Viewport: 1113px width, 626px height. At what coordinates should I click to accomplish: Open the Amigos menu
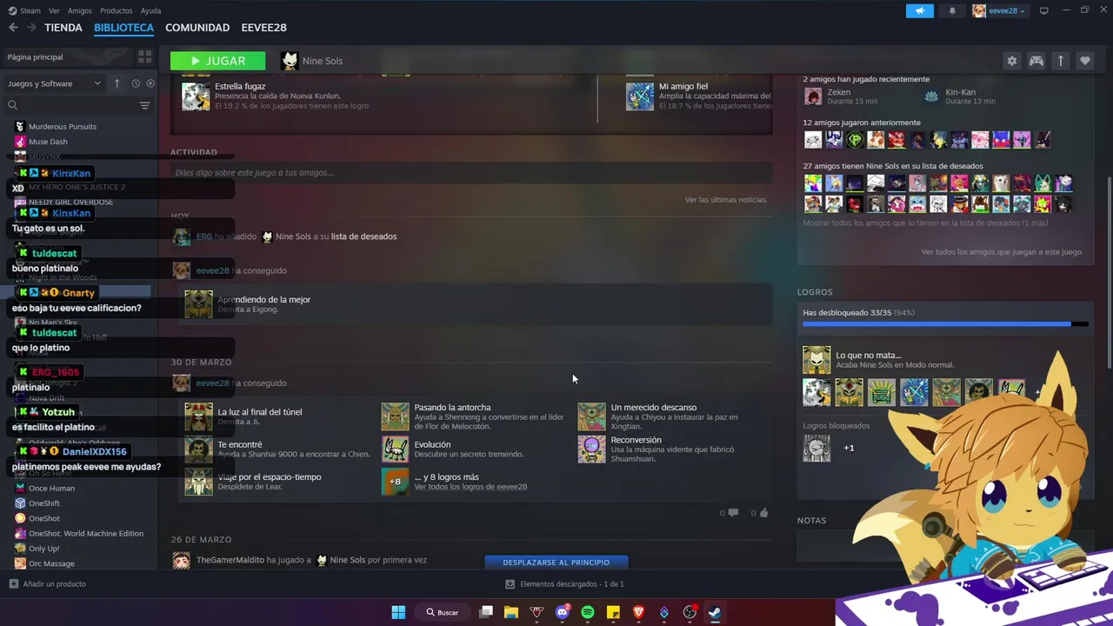coord(80,10)
